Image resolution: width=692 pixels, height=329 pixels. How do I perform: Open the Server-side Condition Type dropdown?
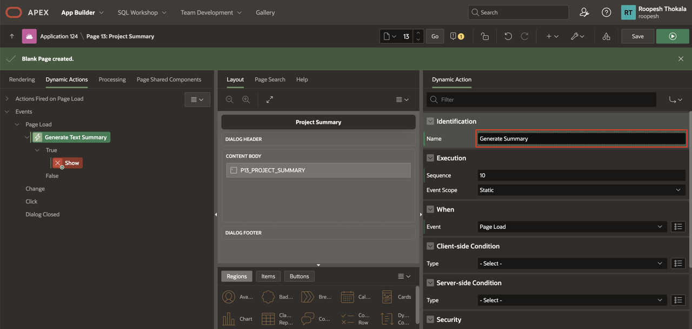[571, 300]
